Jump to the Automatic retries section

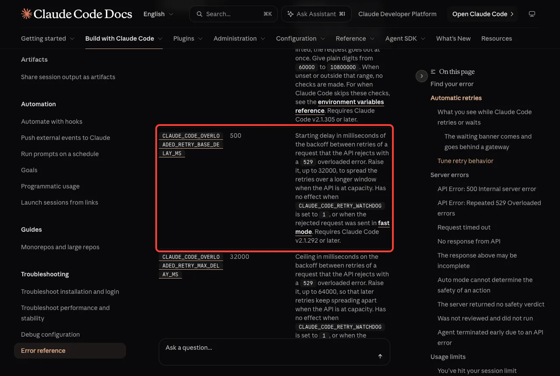click(456, 98)
